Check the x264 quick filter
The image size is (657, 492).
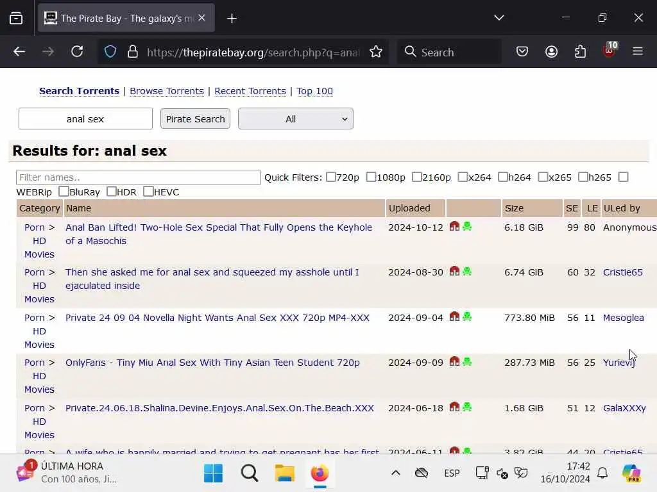463,177
